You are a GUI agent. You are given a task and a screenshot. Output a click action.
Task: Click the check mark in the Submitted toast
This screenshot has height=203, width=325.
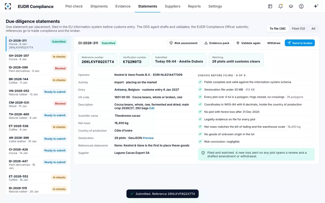[x=132, y=194]
